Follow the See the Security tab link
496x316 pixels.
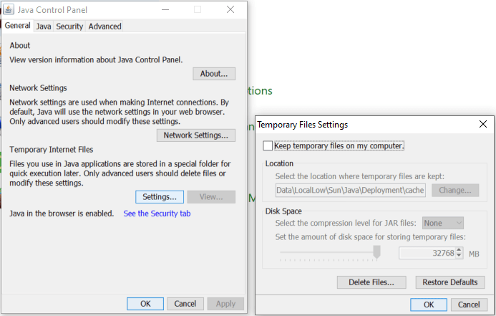pyautogui.click(x=157, y=214)
